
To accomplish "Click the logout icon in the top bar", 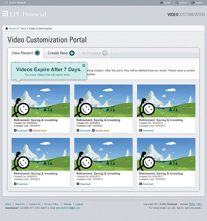I will pyautogui.click(x=193, y=3).
